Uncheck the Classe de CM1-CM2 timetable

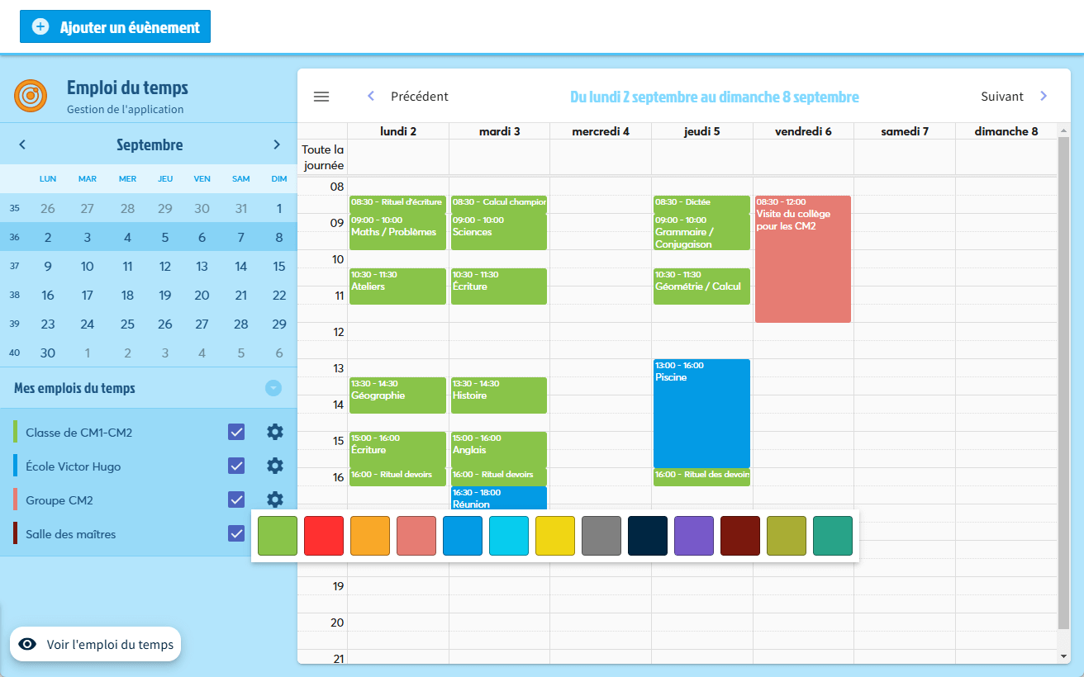[236, 432]
